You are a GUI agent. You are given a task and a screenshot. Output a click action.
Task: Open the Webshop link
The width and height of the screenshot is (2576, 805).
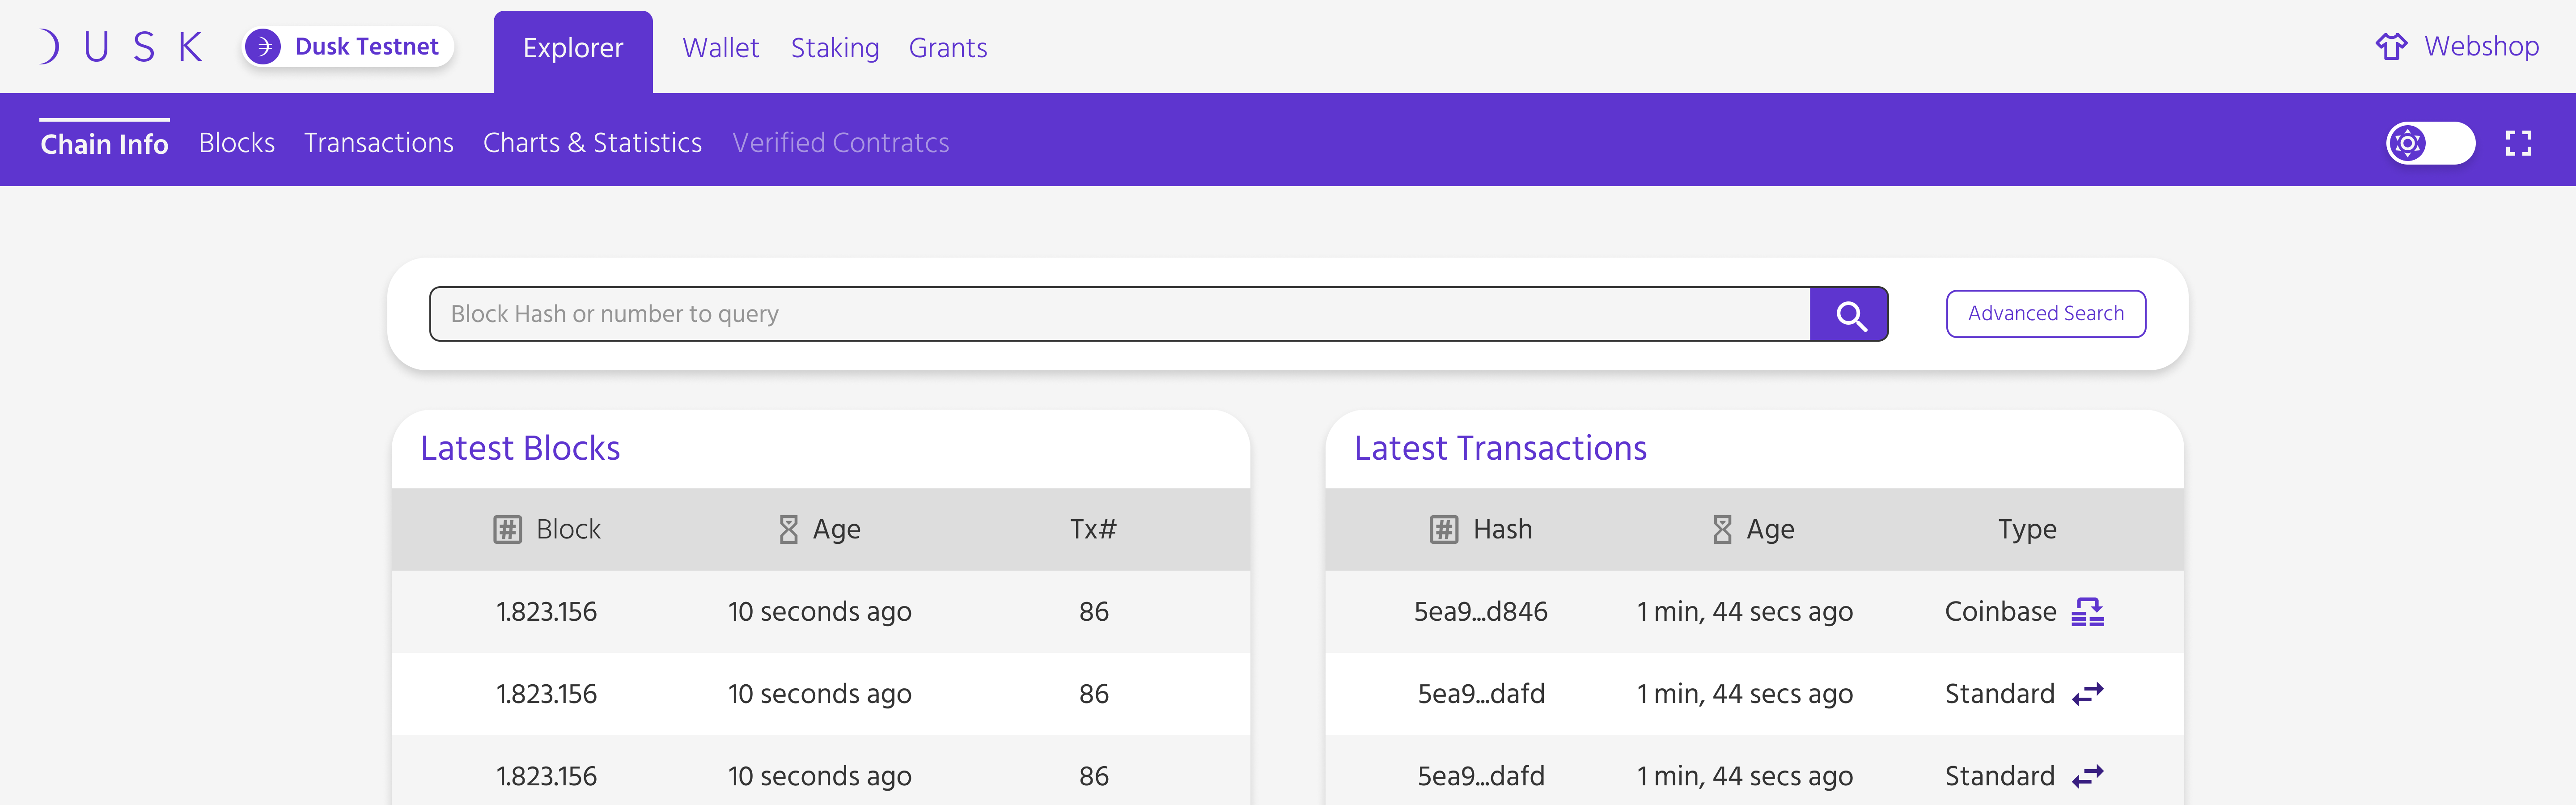[2458, 47]
